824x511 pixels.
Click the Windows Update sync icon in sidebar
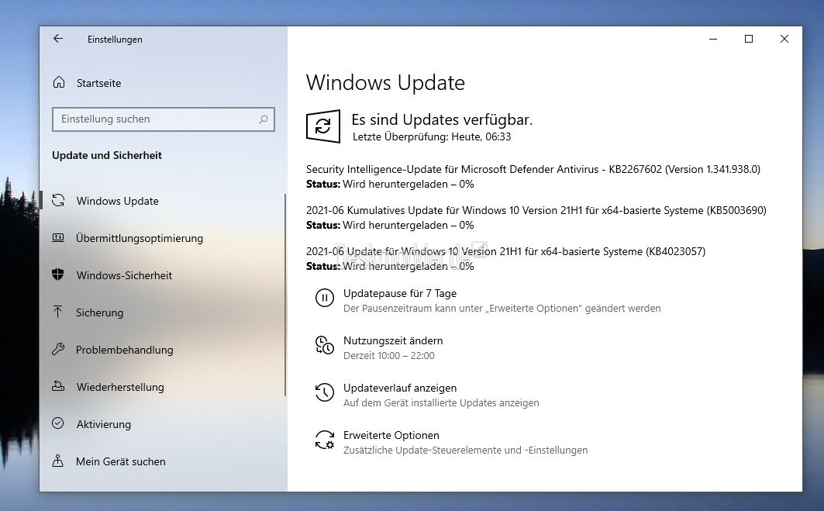[x=58, y=200]
